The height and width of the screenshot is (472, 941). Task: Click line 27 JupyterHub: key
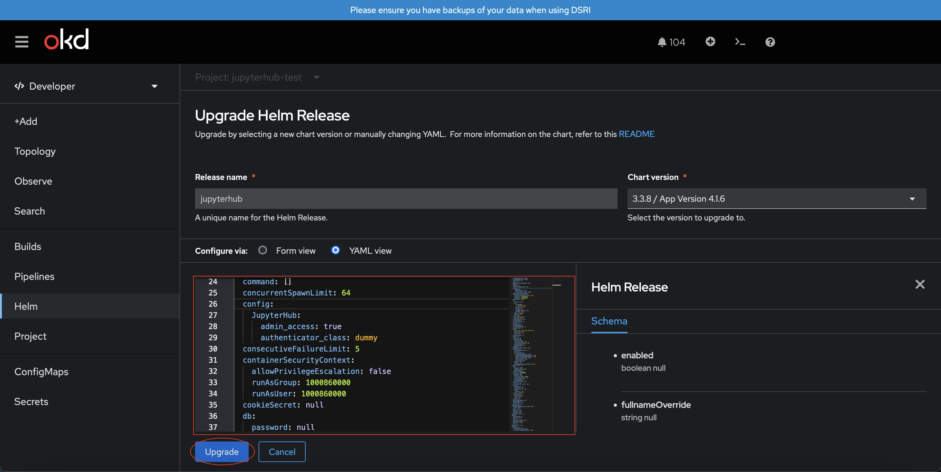click(276, 315)
